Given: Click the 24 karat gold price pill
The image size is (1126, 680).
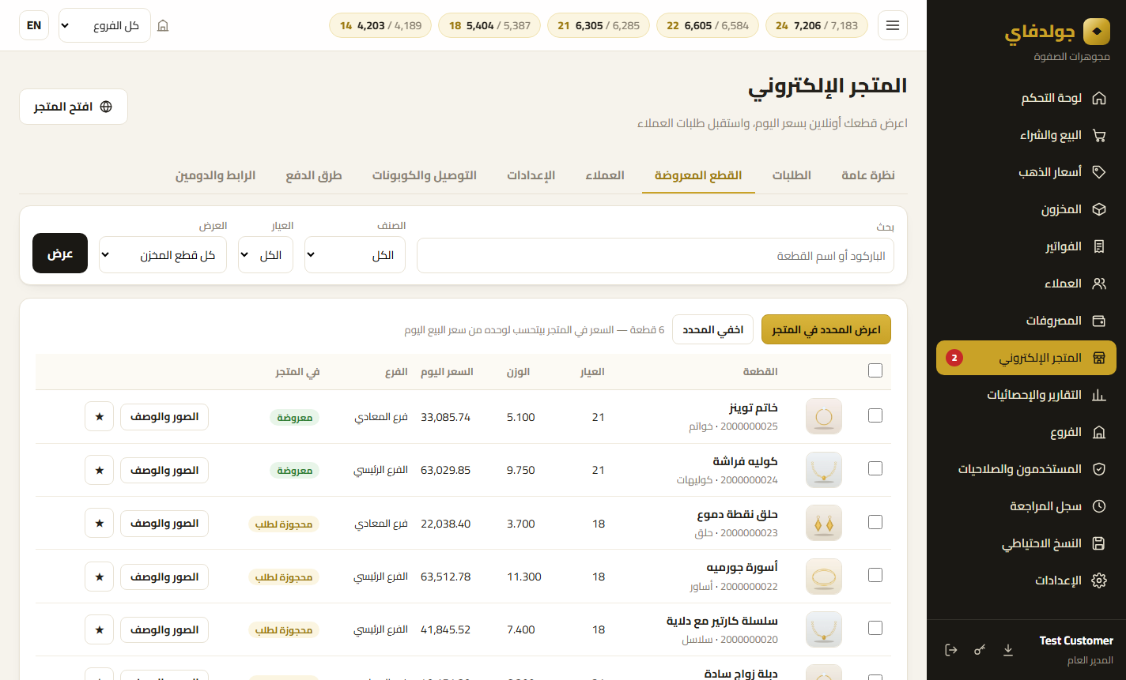Looking at the screenshot, I should click(x=817, y=25).
